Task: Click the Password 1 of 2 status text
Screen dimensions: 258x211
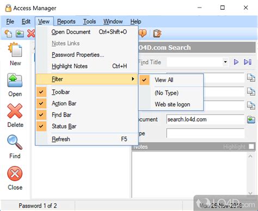Action: point(38,206)
